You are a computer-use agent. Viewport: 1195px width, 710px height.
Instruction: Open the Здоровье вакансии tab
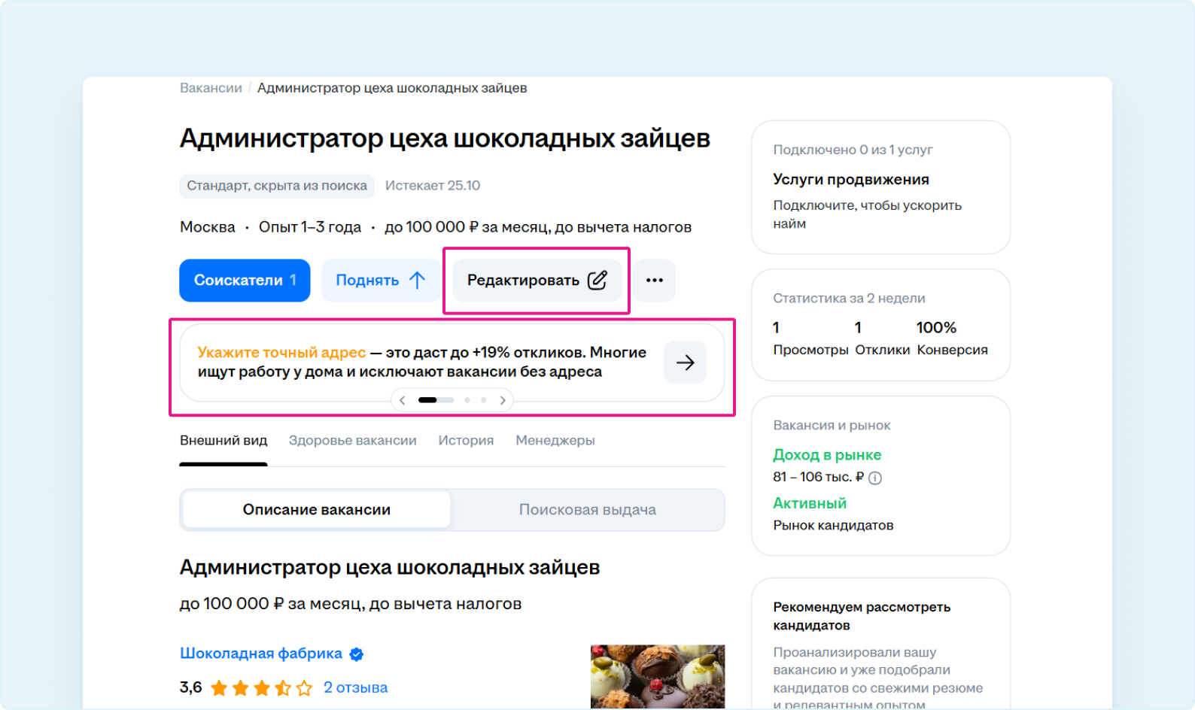click(352, 441)
